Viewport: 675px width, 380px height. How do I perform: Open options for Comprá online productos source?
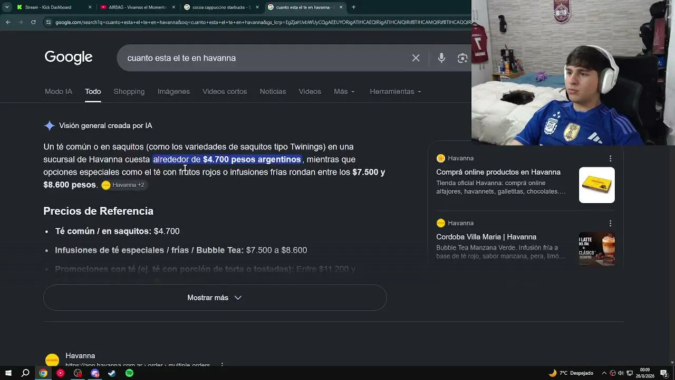pyautogui.click(x=610, y=158)
